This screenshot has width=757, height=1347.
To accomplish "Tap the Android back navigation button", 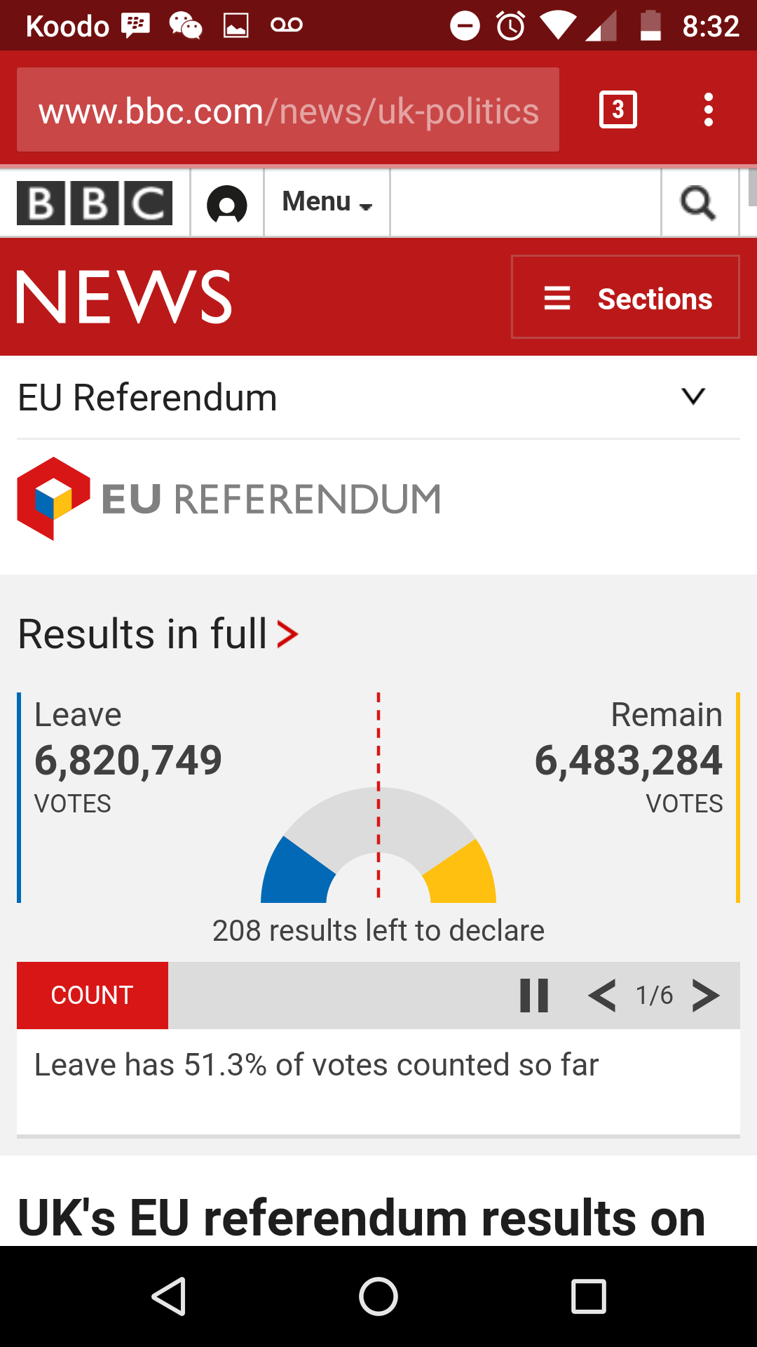I will coord(169,1296).
